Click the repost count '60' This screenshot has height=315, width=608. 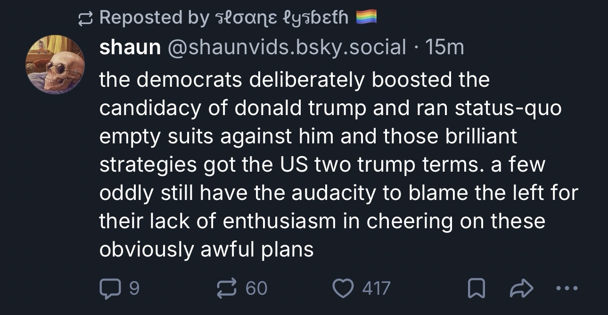[x=256, y=288]
